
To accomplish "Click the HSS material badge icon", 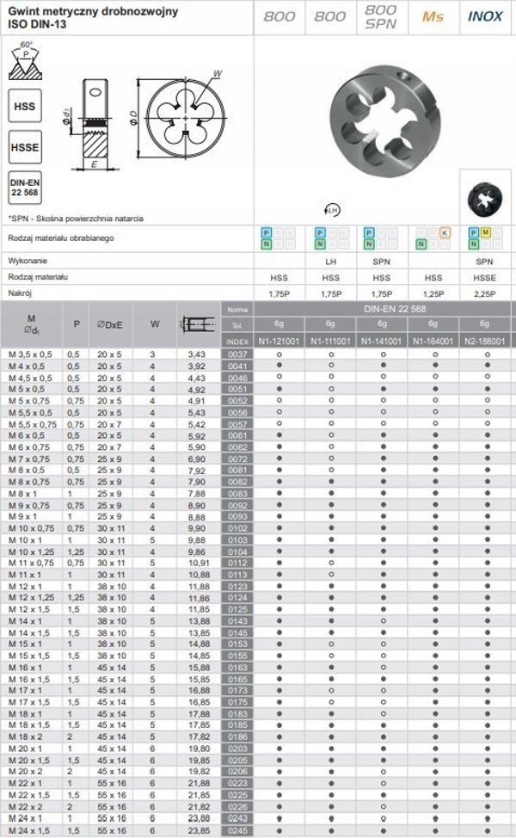I will (25, 106).
